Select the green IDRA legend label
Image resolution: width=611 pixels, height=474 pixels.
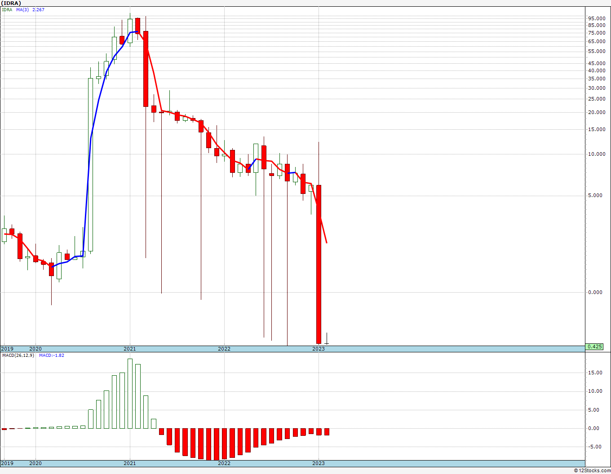pos(7,10)
